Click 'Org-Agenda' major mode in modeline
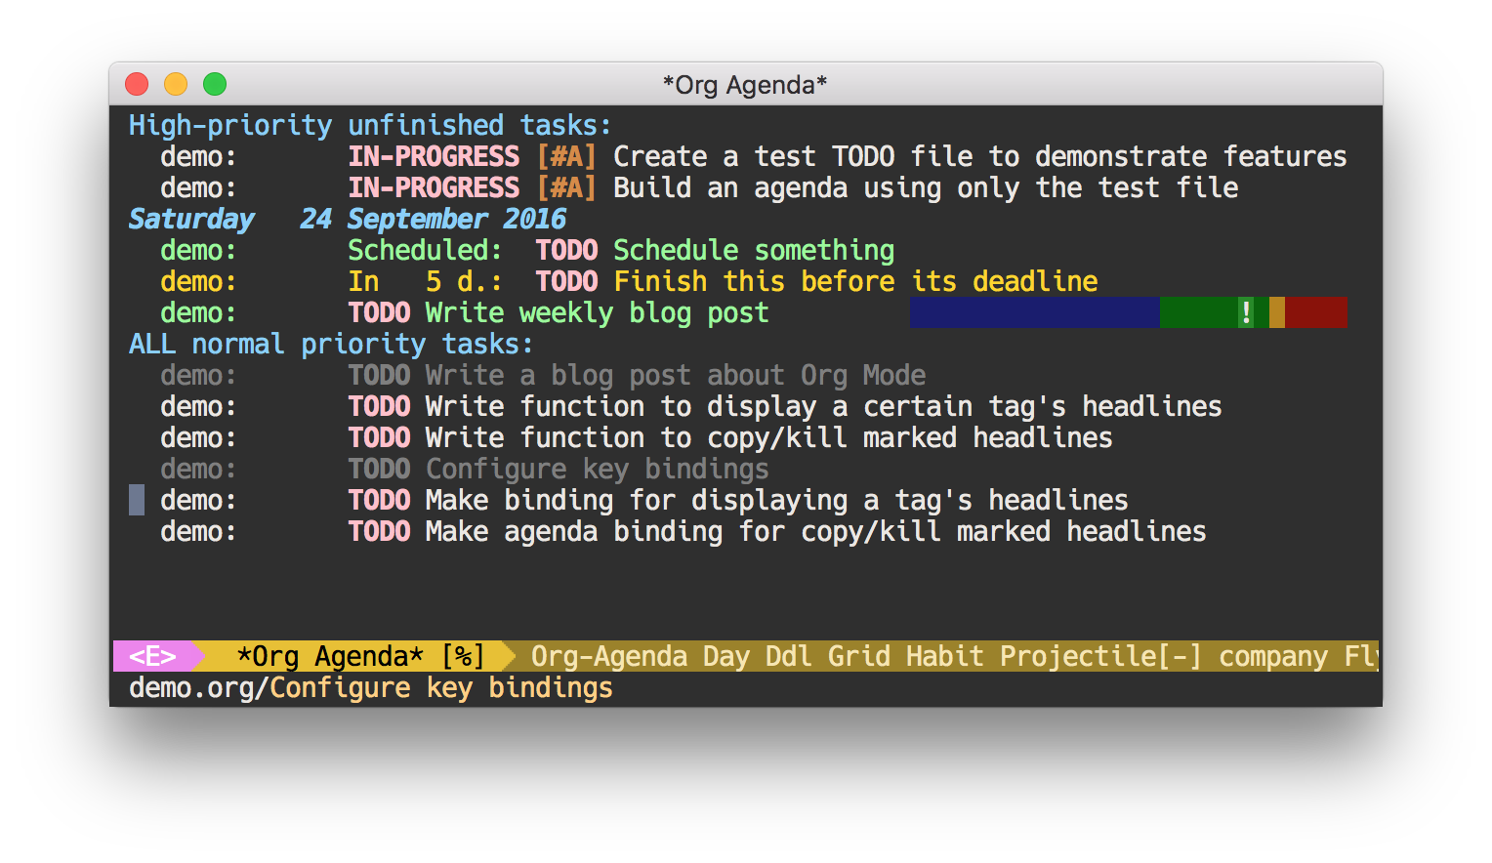The height and width of the screenshot is (863, 1492). pos(609,656)
